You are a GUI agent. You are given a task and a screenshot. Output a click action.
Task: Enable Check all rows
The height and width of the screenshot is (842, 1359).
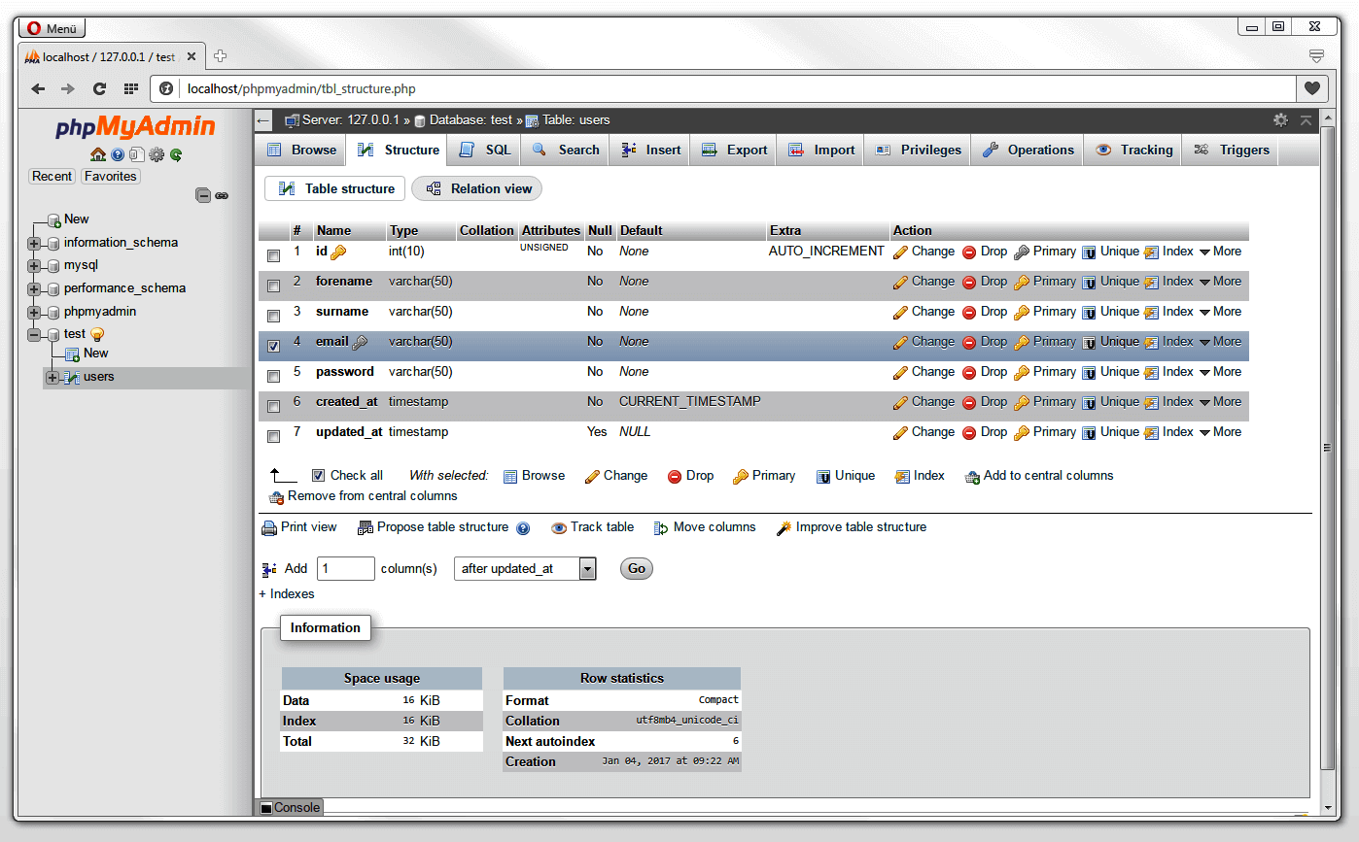click(318, 475)
